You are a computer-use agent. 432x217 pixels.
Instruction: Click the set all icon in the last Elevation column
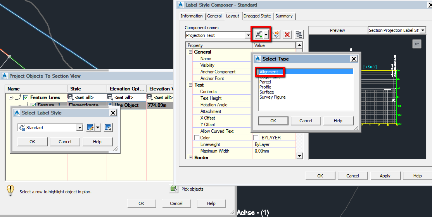pyautogui.click(x=150, y=97)
